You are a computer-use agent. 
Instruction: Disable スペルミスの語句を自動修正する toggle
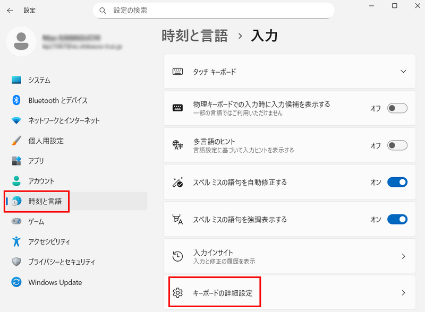(397, 182)
